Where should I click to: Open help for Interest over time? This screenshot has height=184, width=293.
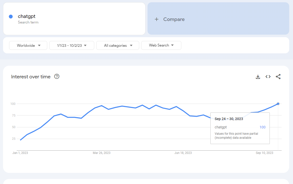pyautogui.click(x=57, y=77)
